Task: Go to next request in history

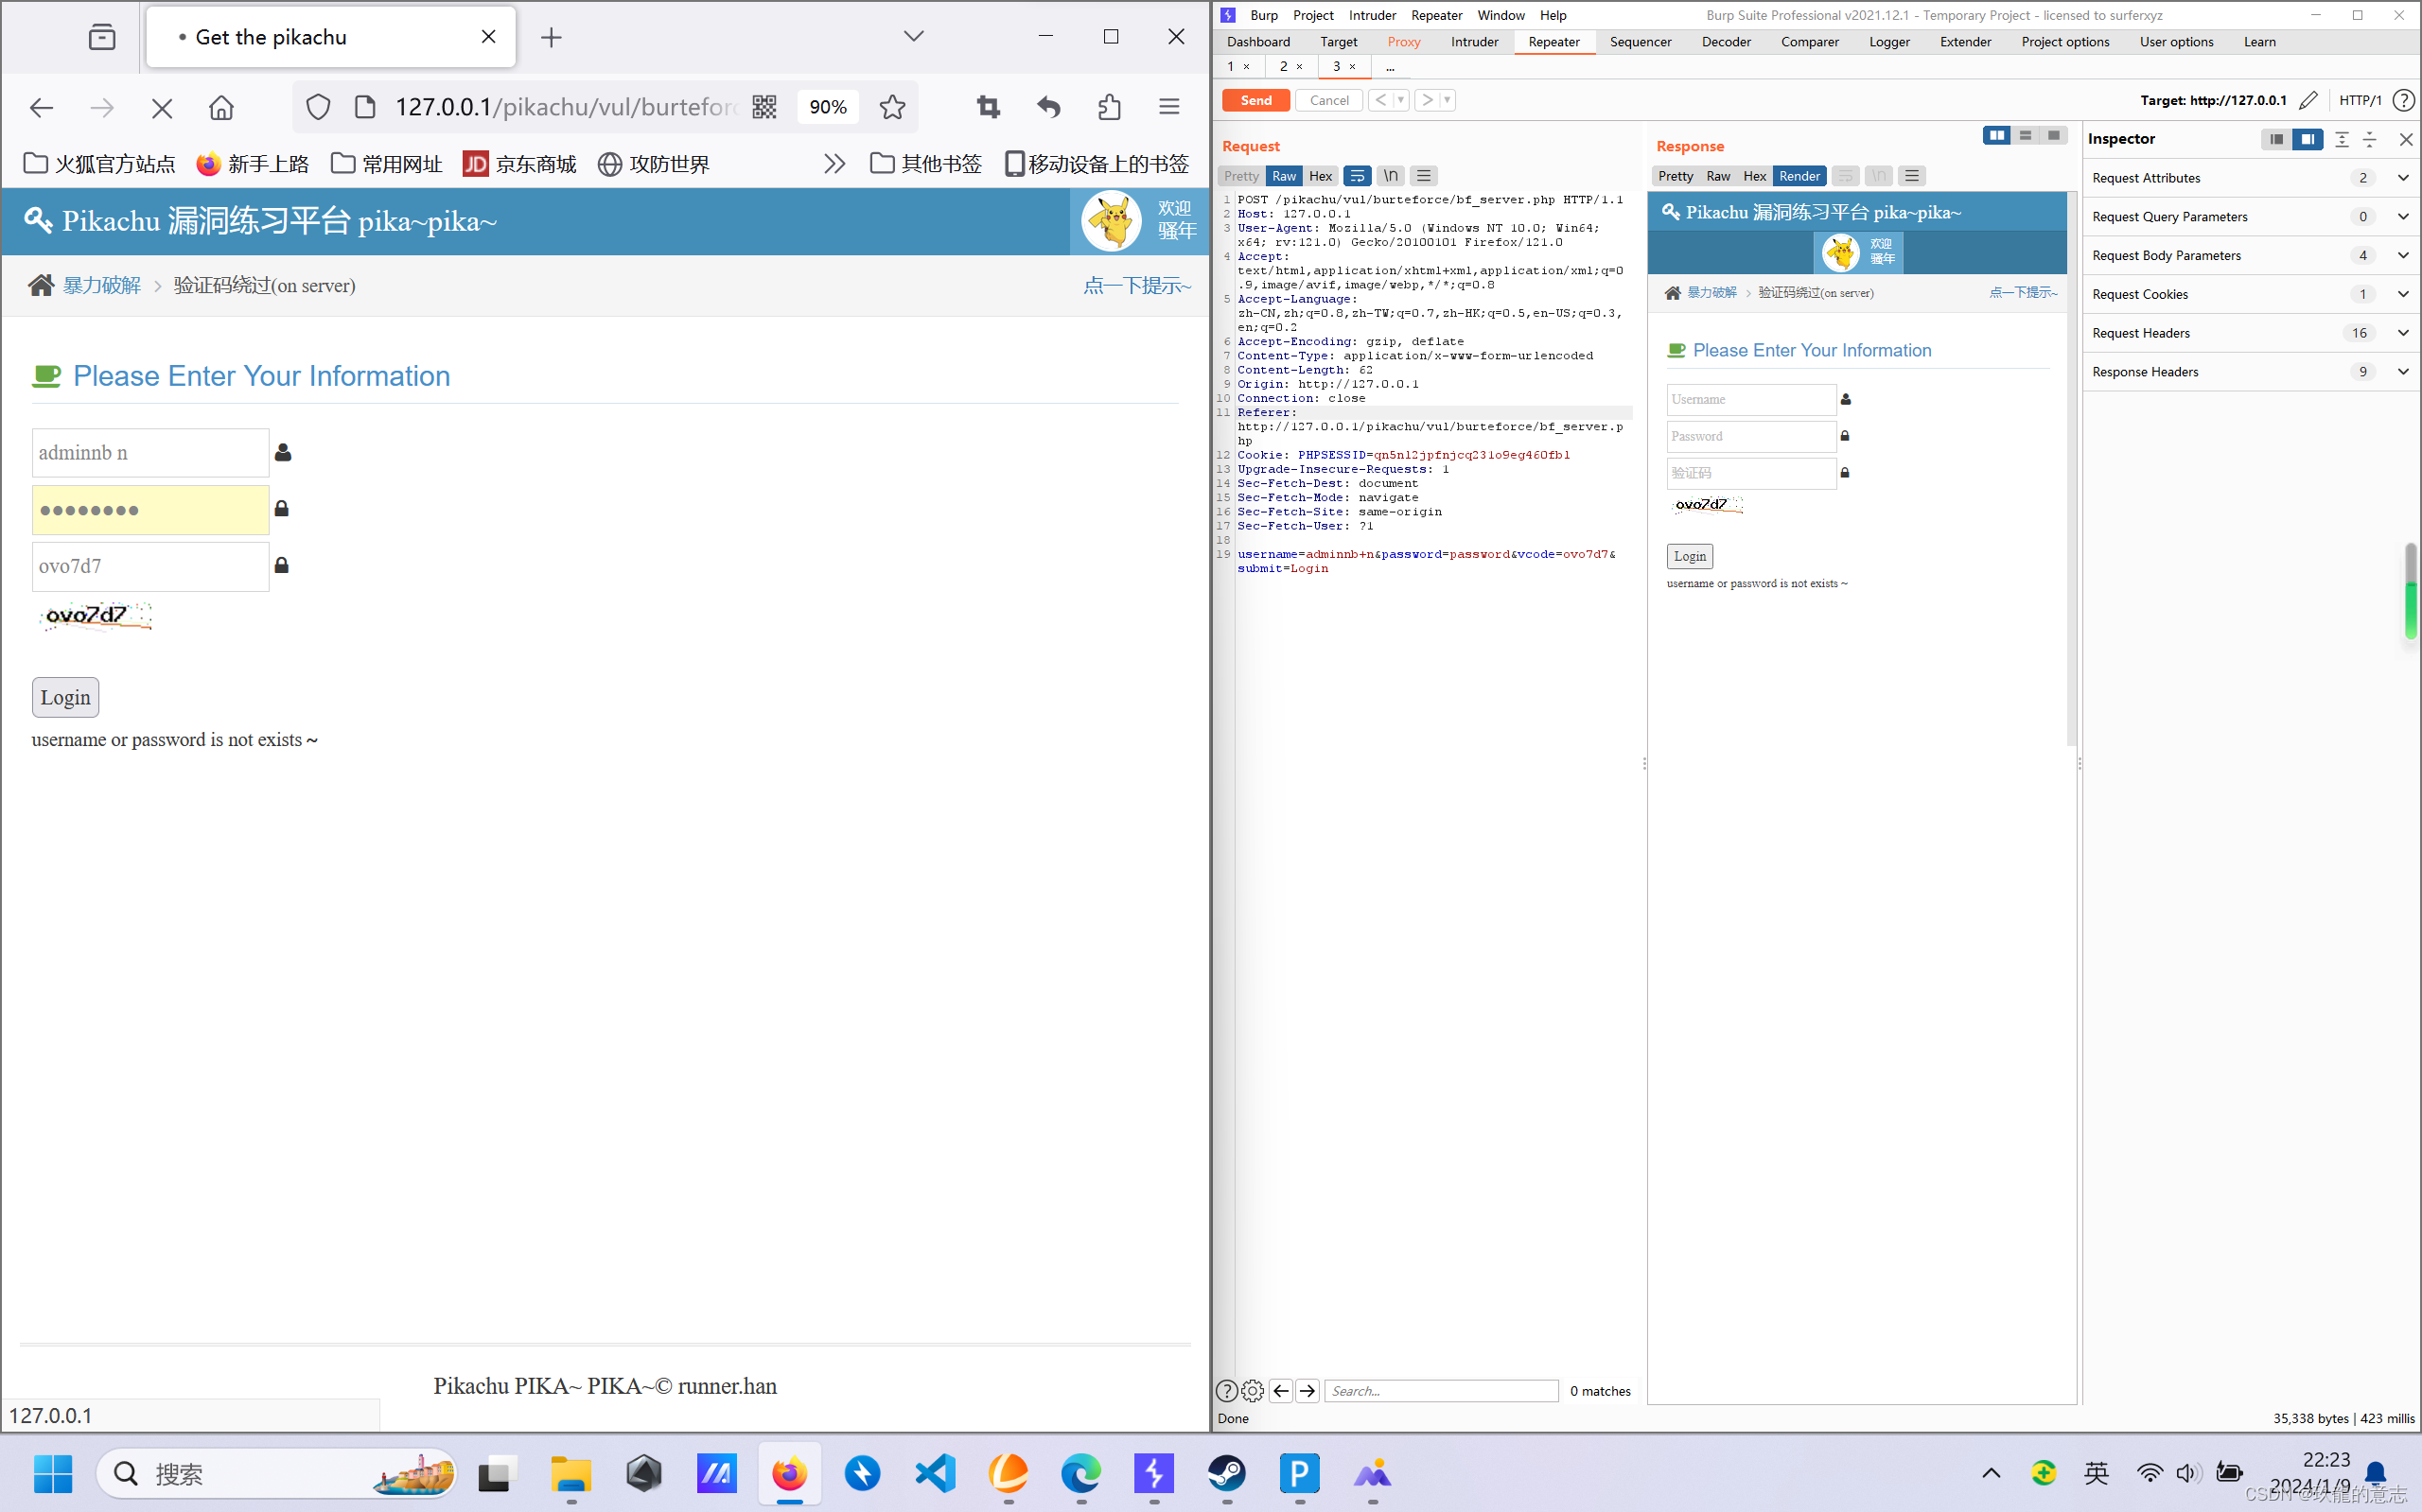Action: tap(1428, 100)
